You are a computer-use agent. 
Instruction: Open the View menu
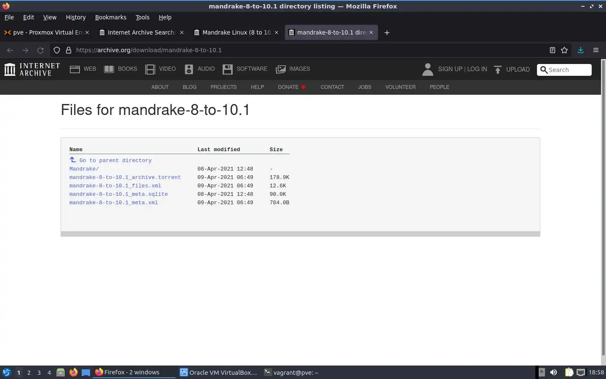coord(50,17)
